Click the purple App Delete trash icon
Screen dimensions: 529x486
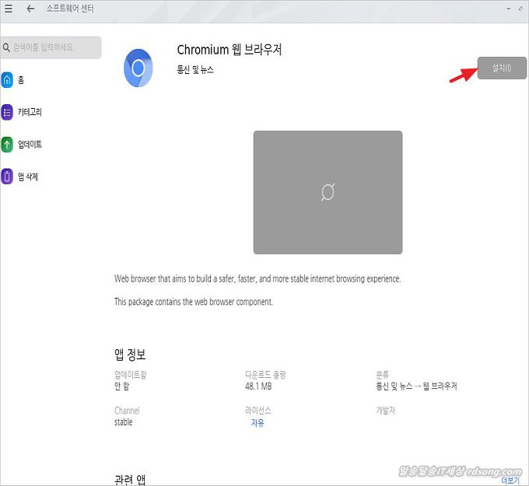coord(7,177)
